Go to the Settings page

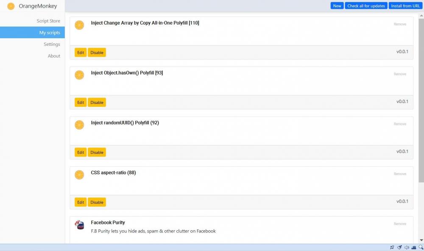pyautogui.click(x=52, y=44)
